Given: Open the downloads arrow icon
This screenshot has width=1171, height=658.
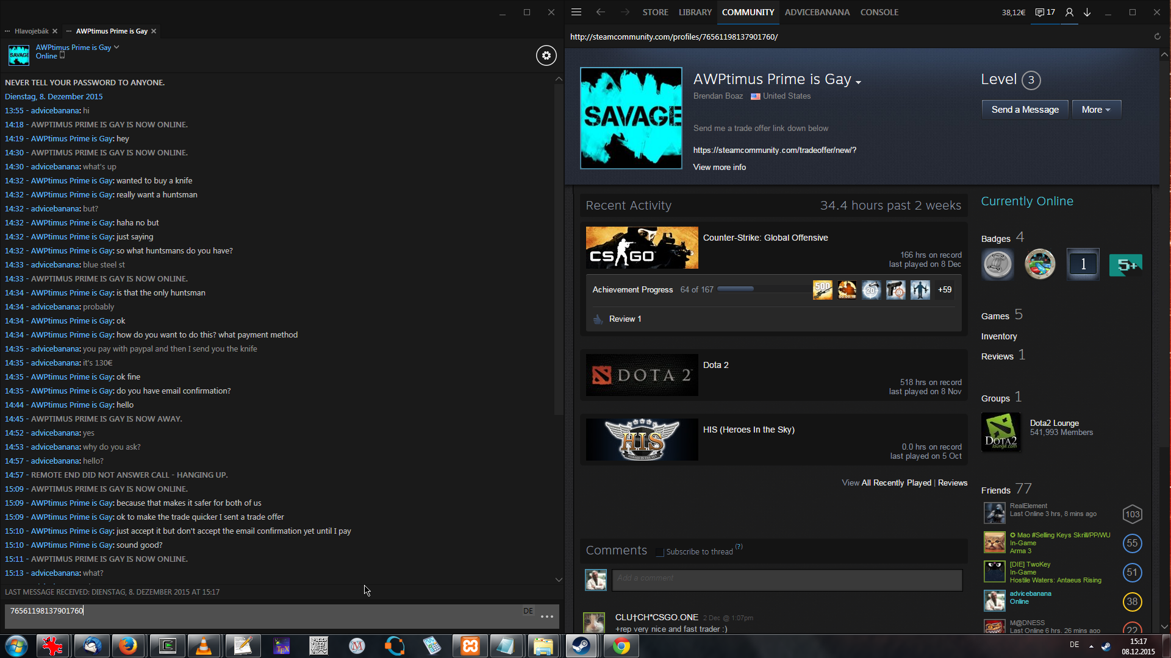Looking at the screenshot, I should [x=1087, y=12].
